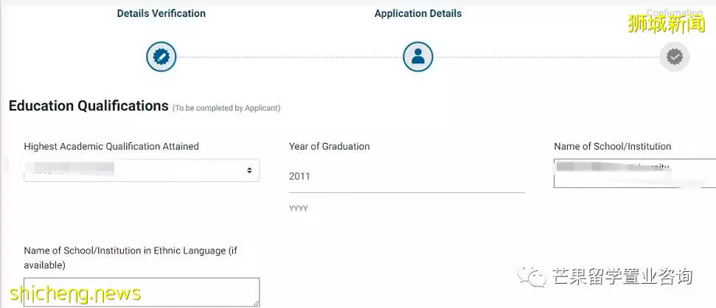
Task: Click the Application Details person step icon
Action: [418, 57]
